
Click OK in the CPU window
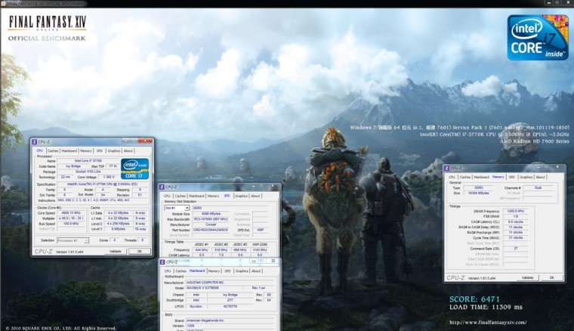140,252
